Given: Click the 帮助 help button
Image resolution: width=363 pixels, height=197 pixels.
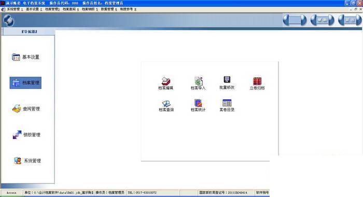Looking at the screenshot, I should (322, 20).
